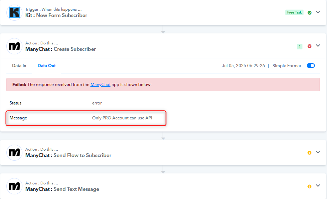This screenshot has width=327, height=199.
Task: Click red error icon on Create Subscriber
Action: pos(310,46)
